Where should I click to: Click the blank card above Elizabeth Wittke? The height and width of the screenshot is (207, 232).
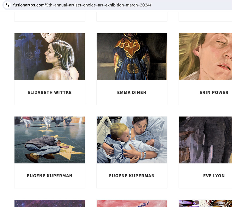[49, 17]
